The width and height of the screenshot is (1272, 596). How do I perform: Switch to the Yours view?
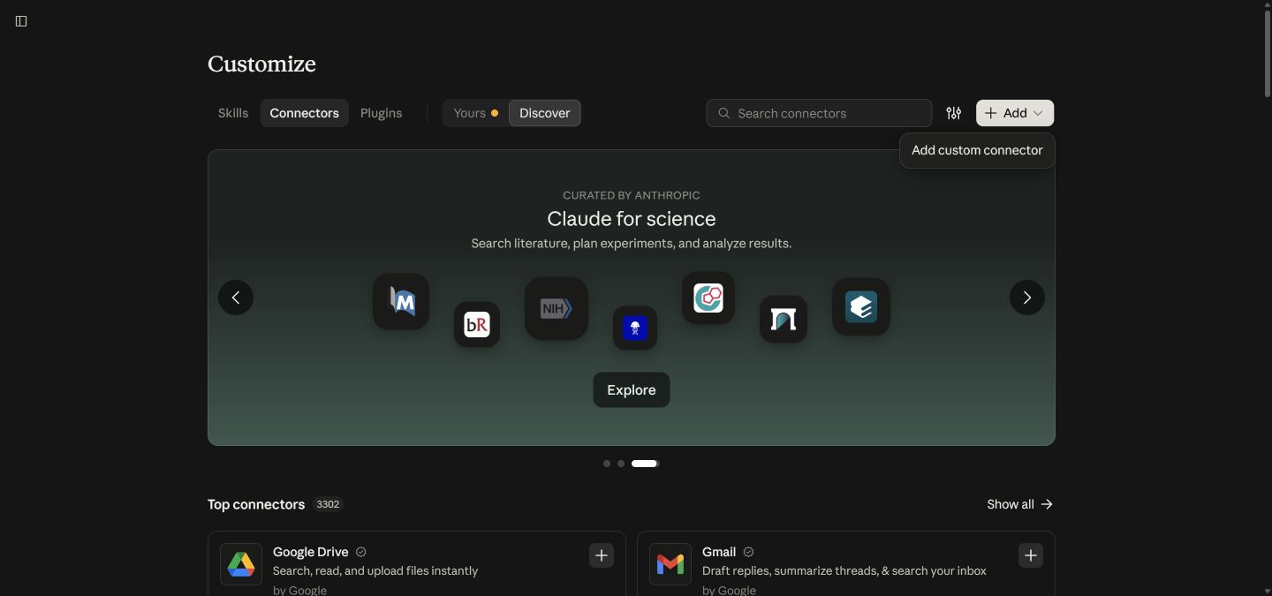pyautogui.click(x=475, y=113)
